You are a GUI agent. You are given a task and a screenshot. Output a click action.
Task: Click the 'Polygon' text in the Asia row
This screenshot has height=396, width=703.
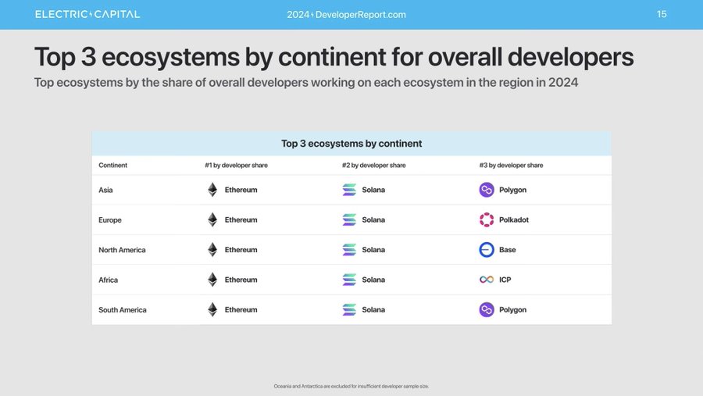[513, 190]
